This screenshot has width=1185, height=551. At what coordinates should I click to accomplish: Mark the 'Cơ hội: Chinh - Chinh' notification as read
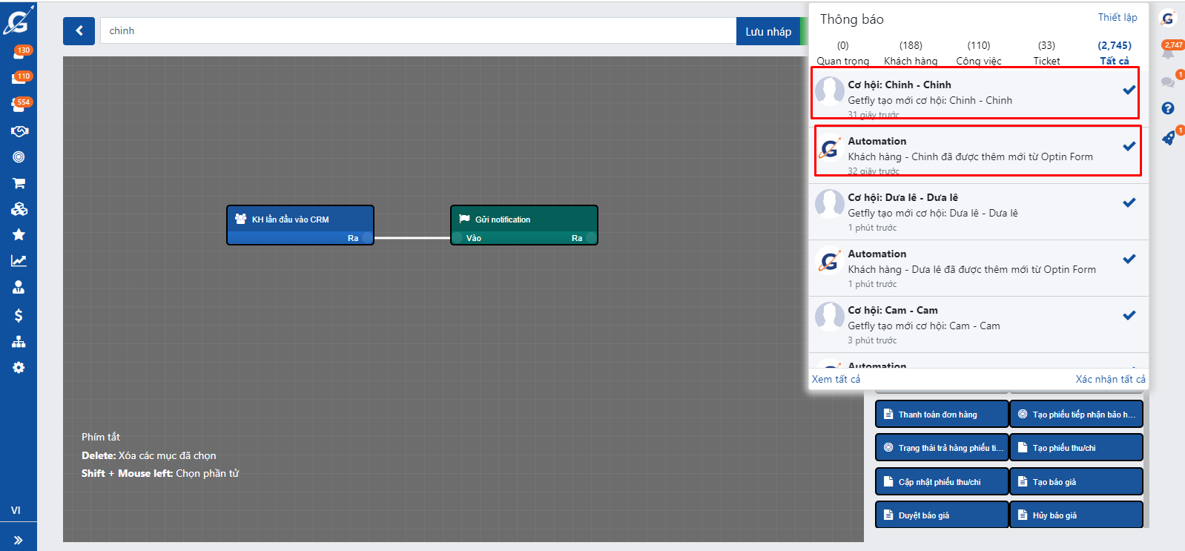1129,90
